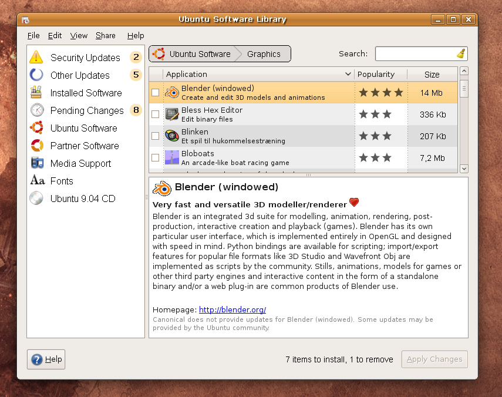The height and width of the screenshot is (397, 502).
Task: Click the text "Edit binary files"
Action: point(207,119)
